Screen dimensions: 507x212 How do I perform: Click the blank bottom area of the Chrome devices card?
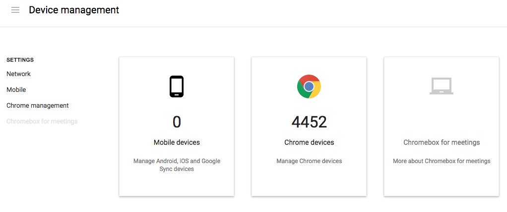pos(309,182)
